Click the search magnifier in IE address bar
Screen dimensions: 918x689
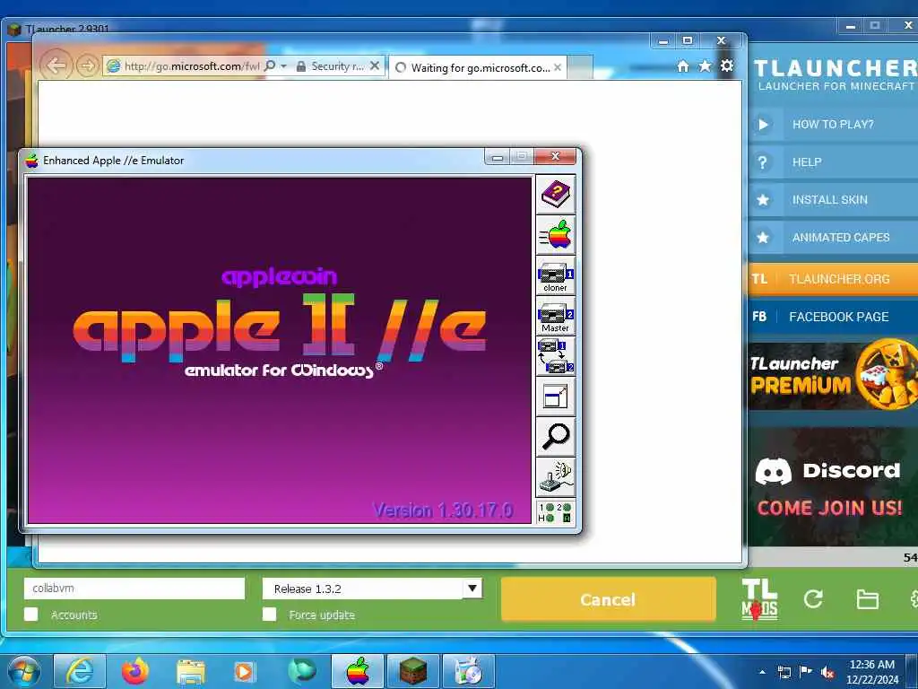(270, 65)
